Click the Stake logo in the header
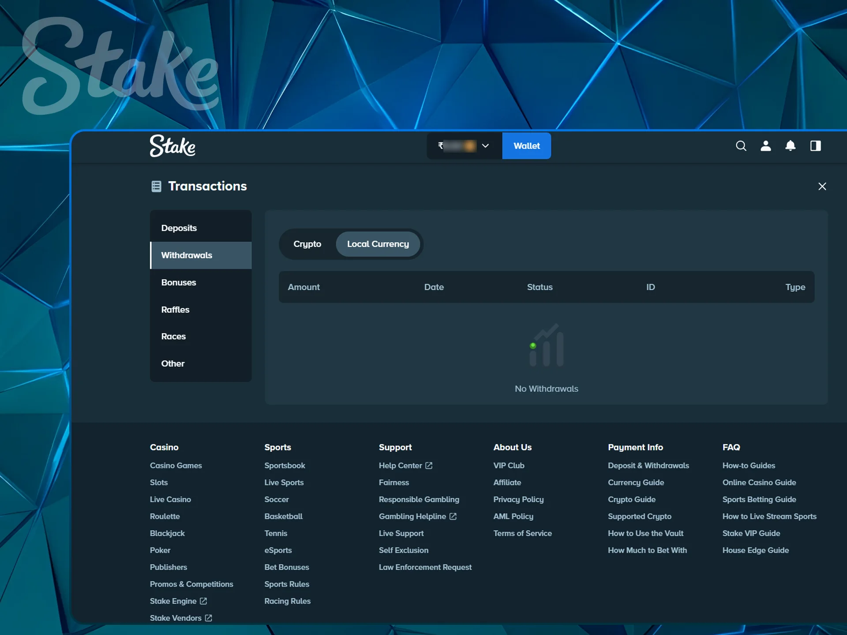 [x=172, y=146]
